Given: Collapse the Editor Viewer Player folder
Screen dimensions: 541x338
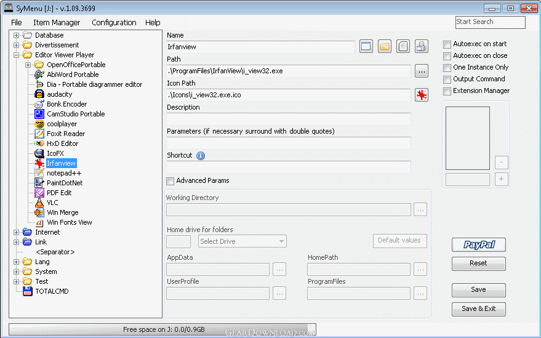Looking at the screenshot, I should click(16, 55).
